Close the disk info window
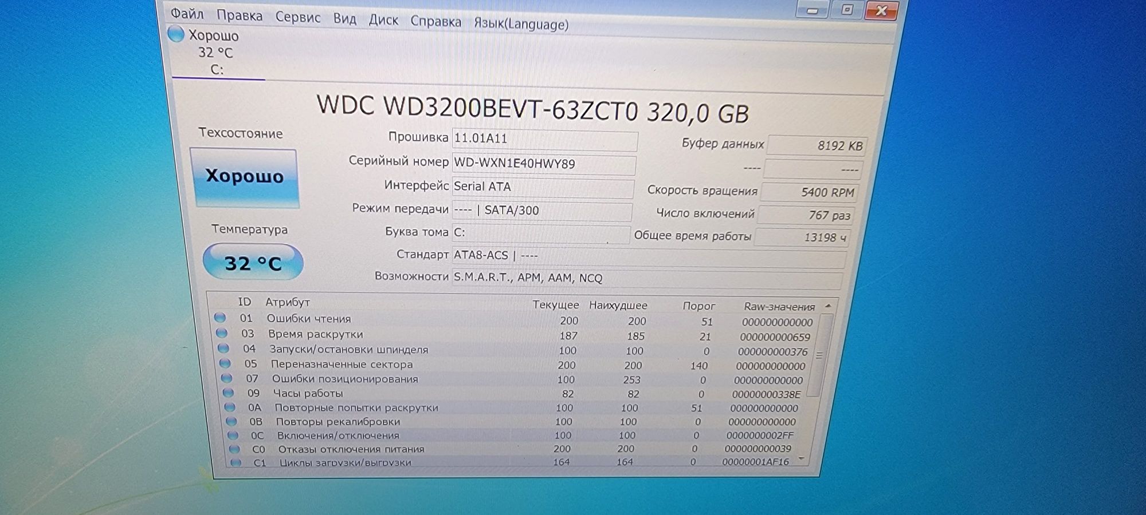Viewport: 1146px width, 515px height. click(x=881, y=10)
